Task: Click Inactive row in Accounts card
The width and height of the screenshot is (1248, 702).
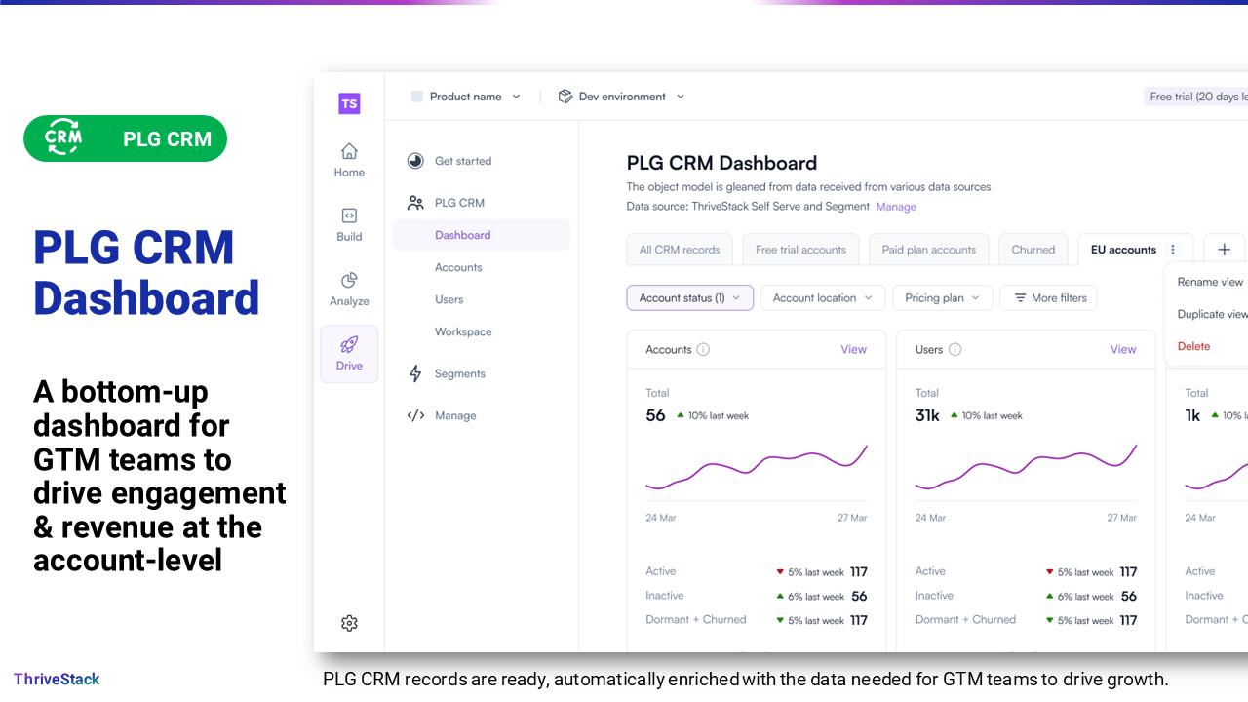Action: pyautogui.click(x=756, y=596)
